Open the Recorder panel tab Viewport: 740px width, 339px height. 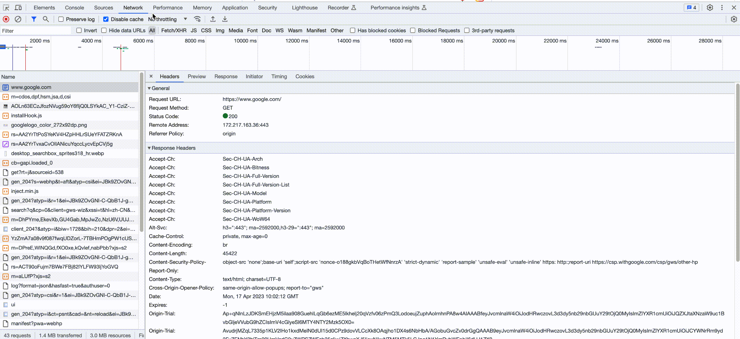pos(342,8)
